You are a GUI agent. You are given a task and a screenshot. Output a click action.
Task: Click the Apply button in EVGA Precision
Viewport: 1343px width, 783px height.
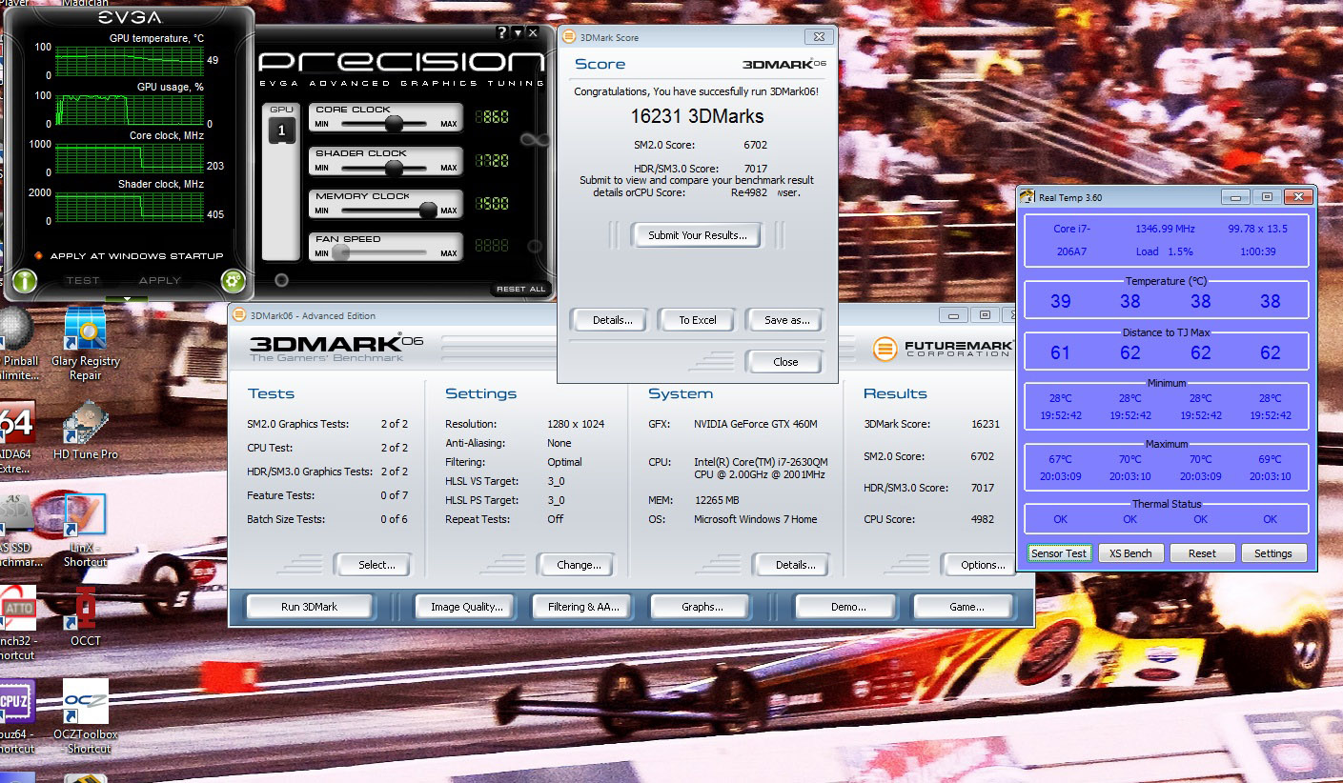click(159, 281)
